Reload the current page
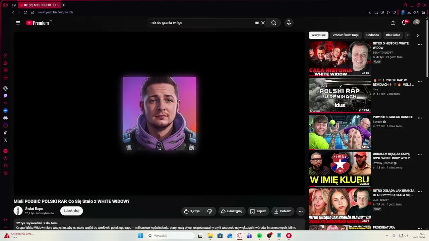429x241 pixels. click(25, 12)
